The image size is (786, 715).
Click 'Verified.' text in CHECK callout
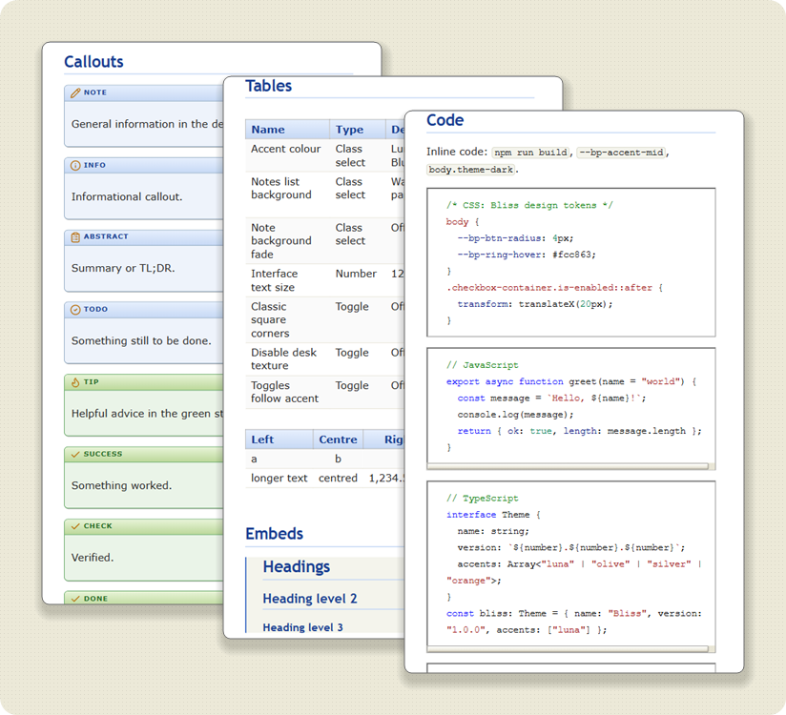tap(93, 558)
